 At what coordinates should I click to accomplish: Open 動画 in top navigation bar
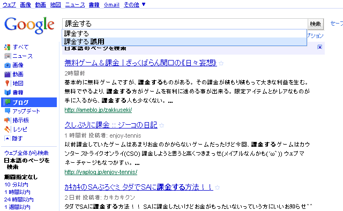(41, 5)
